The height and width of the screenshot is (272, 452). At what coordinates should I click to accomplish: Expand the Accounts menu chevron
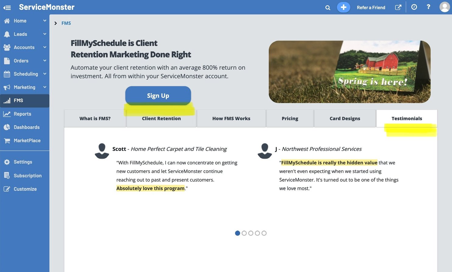click(x=45, y=47)
